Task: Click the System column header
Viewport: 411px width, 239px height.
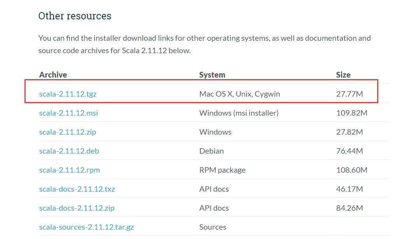Action: (x=212, y=75)
